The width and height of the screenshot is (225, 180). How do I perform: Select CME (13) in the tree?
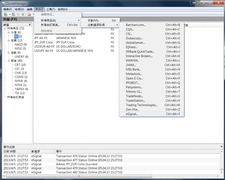[x=21, y=73]
